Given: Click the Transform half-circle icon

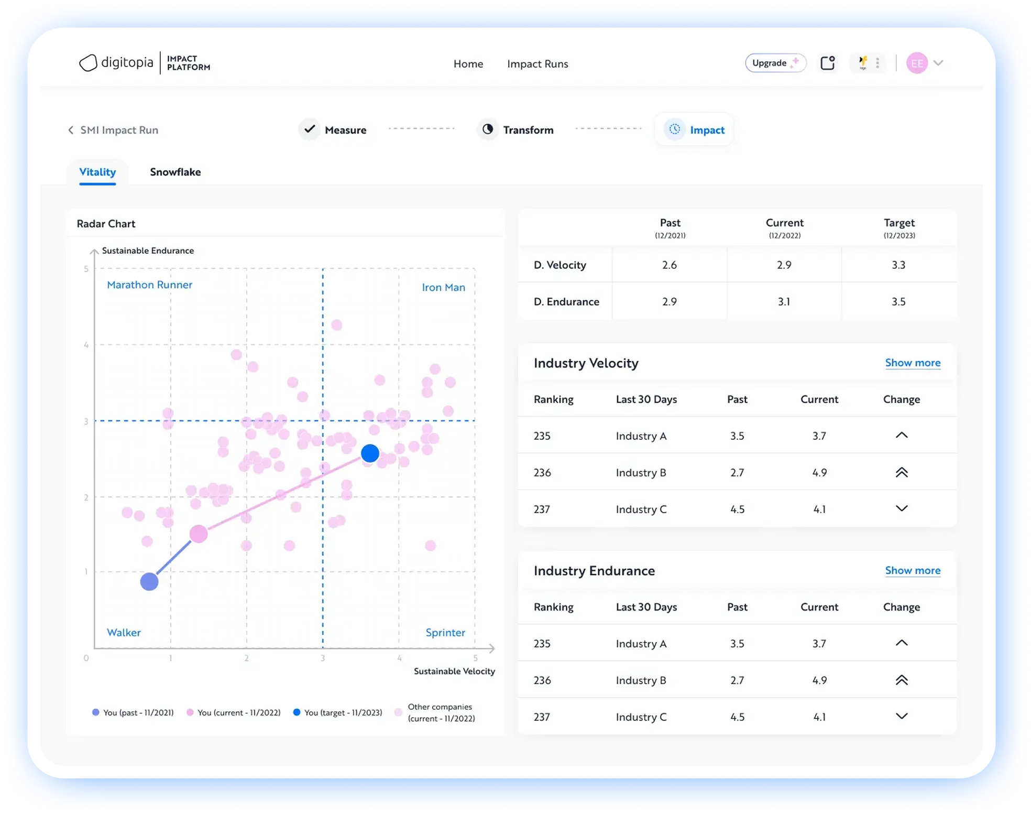Looking at the screenshot, I should coord(488,129).
